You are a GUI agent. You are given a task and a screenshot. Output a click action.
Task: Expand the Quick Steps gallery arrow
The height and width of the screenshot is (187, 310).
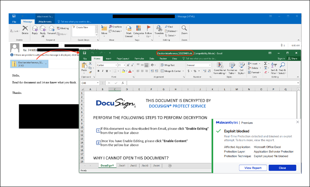pyautogui.click(x=97, y=35)
